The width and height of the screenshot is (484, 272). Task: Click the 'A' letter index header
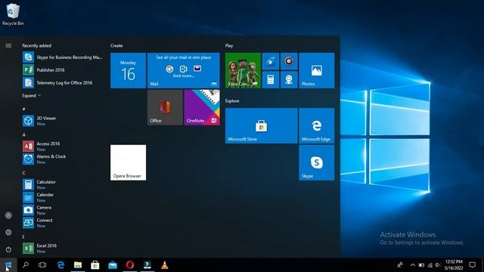point(23,134)
